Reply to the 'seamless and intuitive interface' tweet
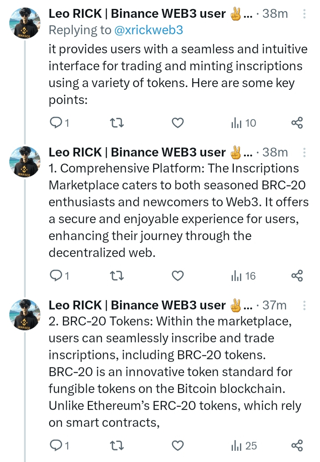 (x=56, y=123)
